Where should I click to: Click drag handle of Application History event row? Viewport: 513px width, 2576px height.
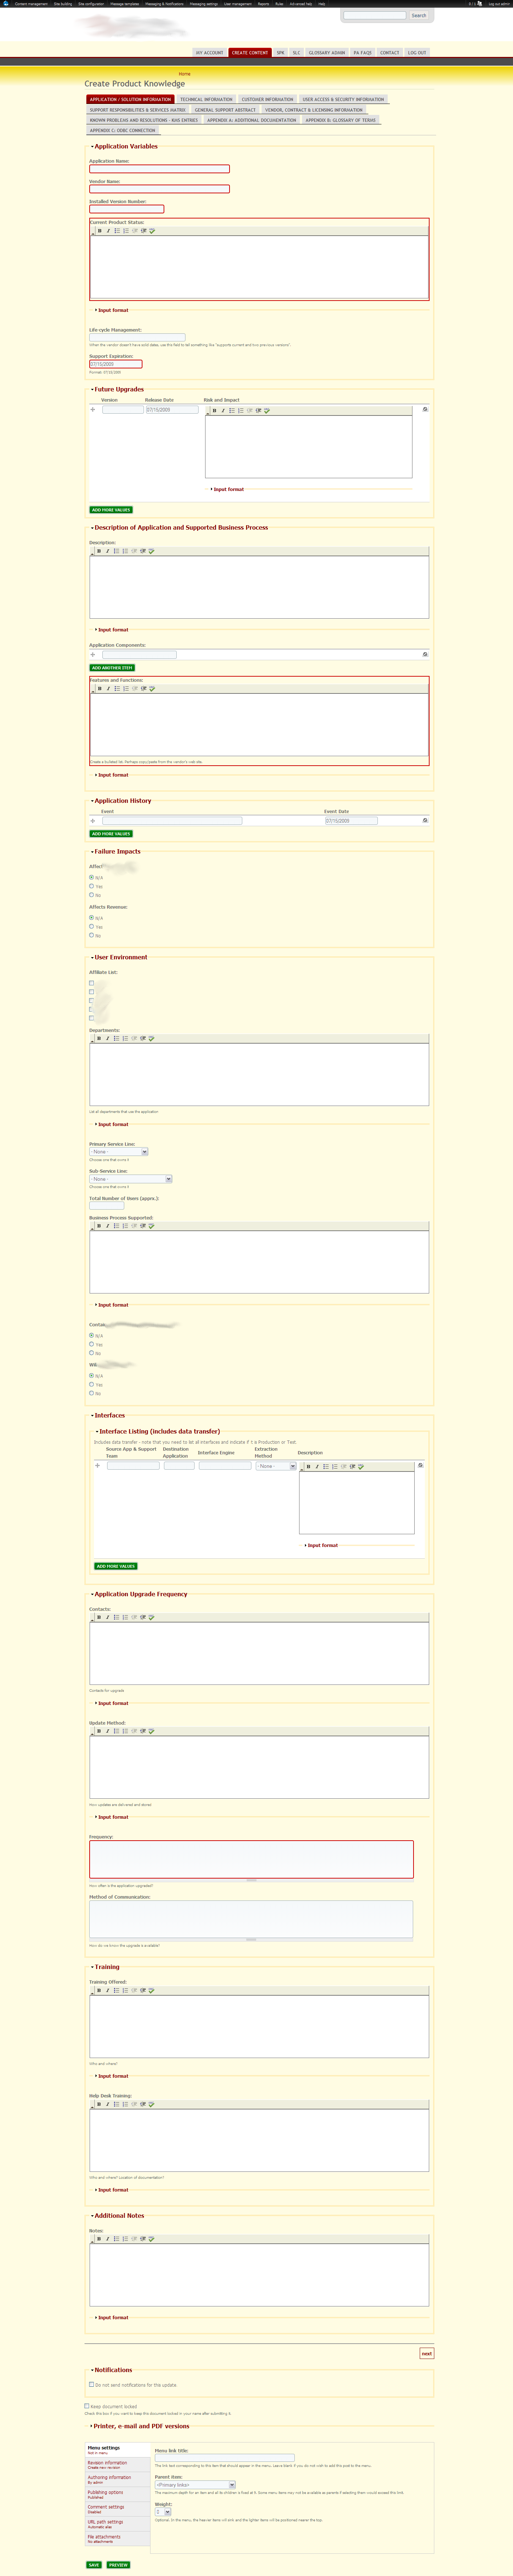[93, 821]
